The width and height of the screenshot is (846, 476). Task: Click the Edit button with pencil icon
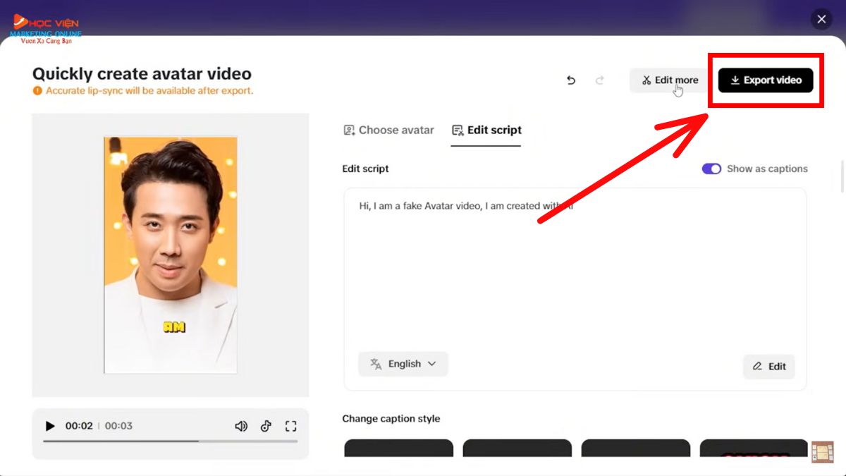[769, 366]
